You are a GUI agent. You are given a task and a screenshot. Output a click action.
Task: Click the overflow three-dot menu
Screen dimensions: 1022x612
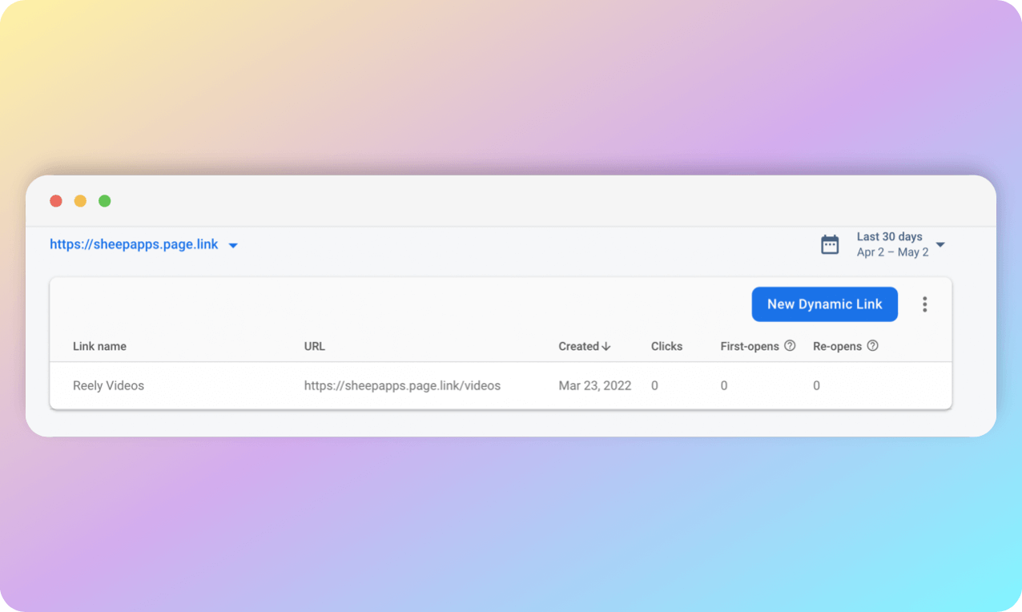[x=924, y=304]
